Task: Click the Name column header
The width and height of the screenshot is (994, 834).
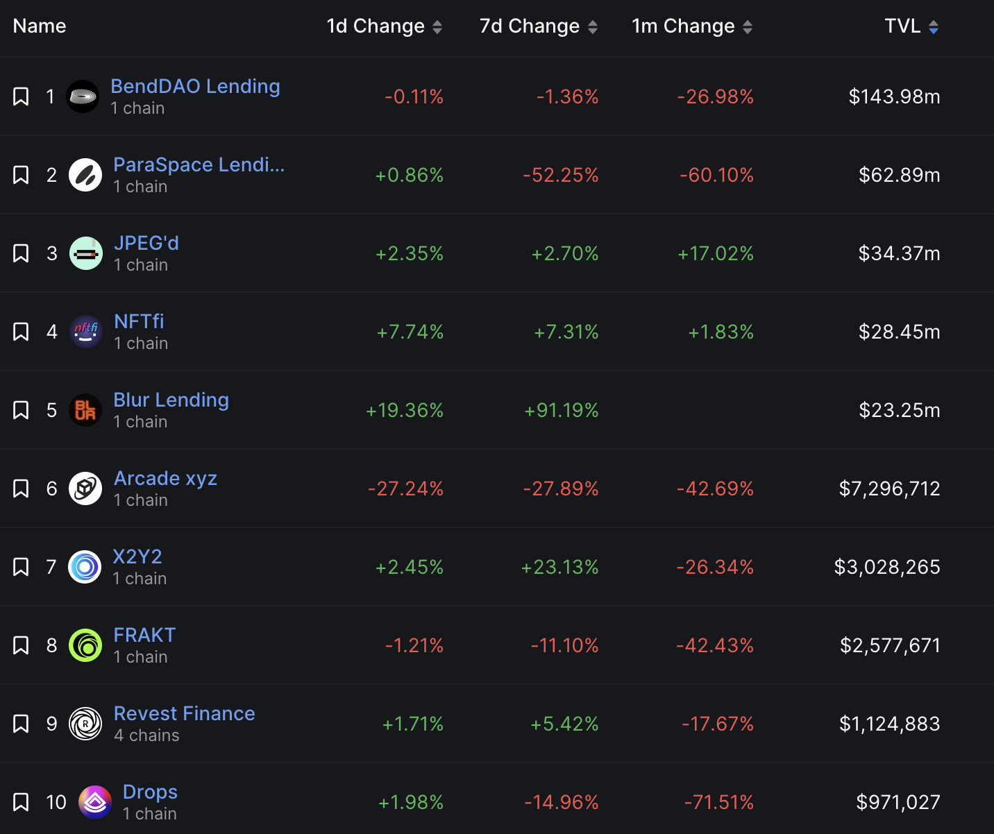Action: (40, 26)
